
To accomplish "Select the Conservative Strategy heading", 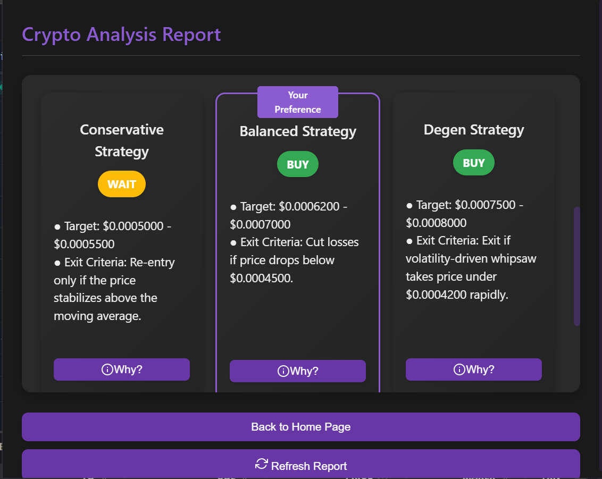I will [122, 140].
